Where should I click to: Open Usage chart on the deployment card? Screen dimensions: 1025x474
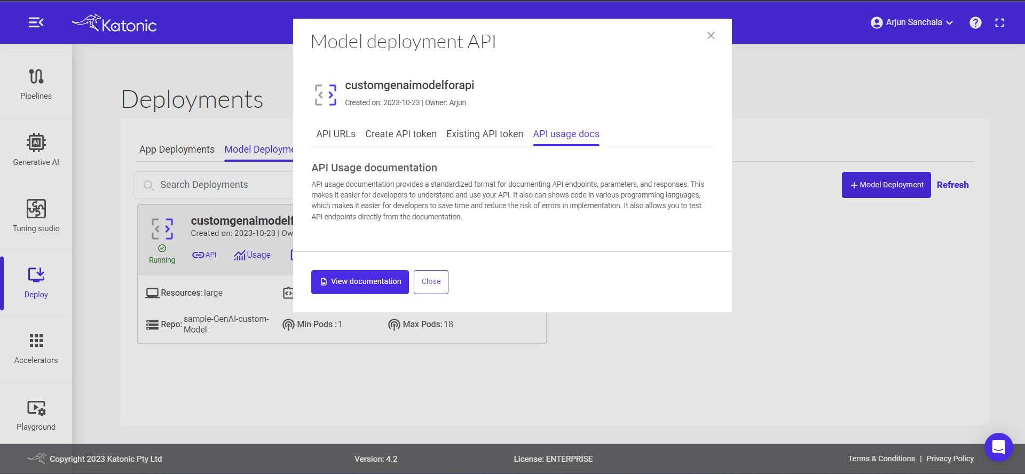pos(253,255)
